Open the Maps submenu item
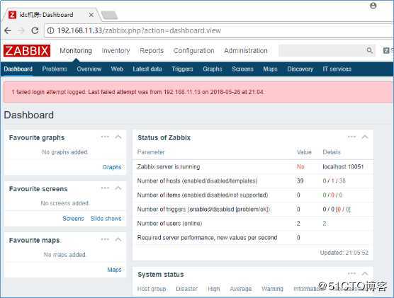The width and height of the screenshot is (394, 298). 270,69
